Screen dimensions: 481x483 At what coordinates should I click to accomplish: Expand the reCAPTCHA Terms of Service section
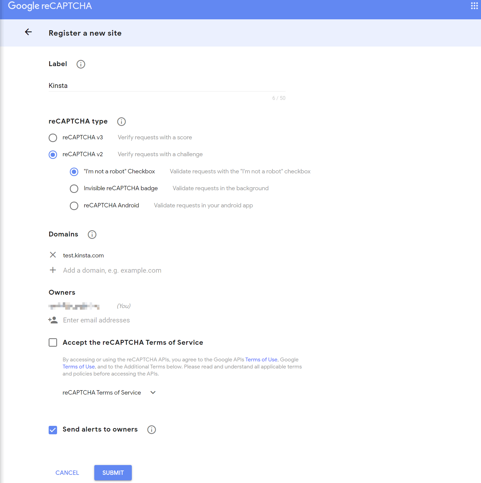pos(153,392)
